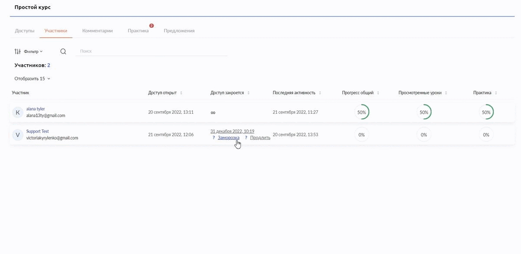The image size is (521, 254).
Task: Click the Просмотренные уроки header label
Action: coord(420,93)
